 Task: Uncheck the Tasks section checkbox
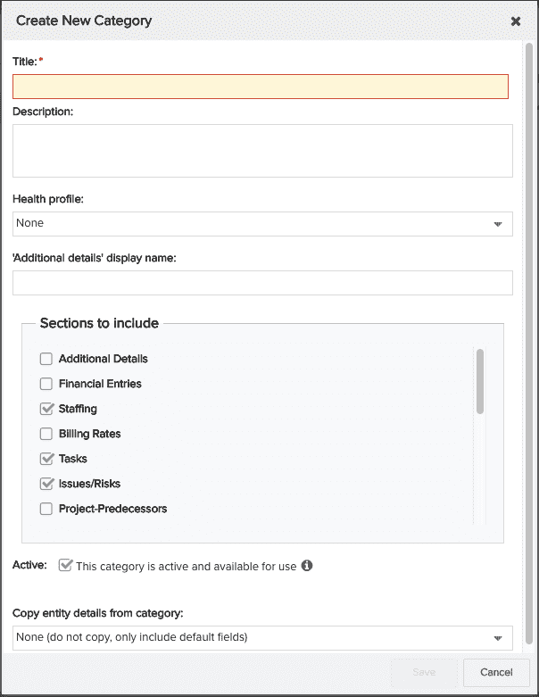pos(46,459)
